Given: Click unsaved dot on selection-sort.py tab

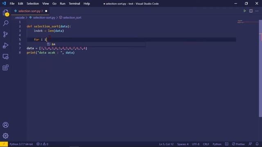Looking at the screenshot, I should pos(46,11).
